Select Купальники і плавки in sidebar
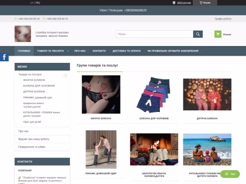Screen dimensions: 246x184 point(42,114)
